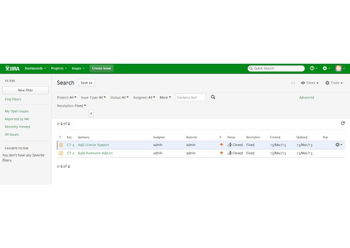This screenshot has width=350, height=248.
Task: Expand the Assignee: All filter
Action: coord(144,97)
